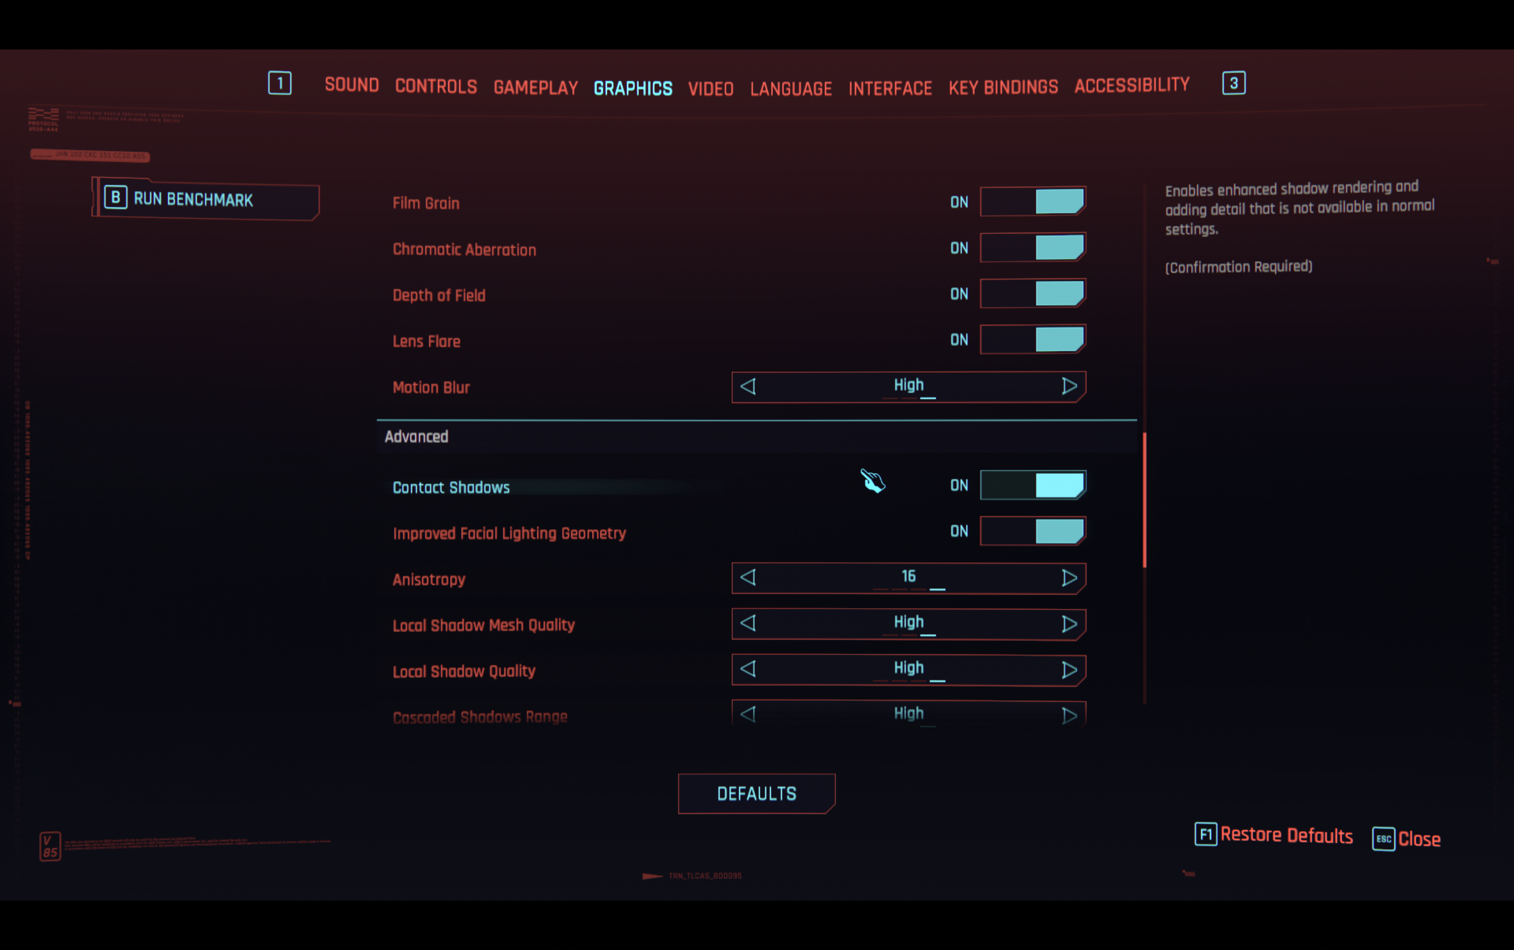Select the Graphics tab

pos(633,88)
